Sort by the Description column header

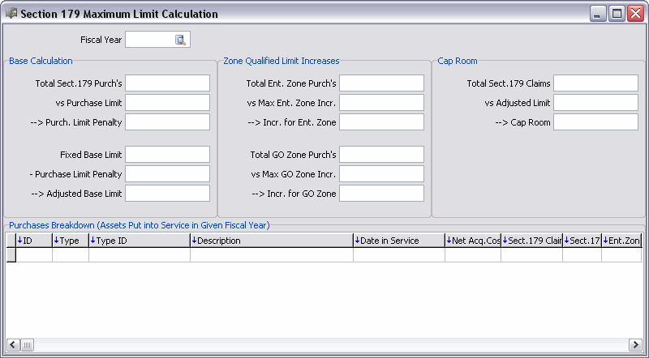coord(271,241)
